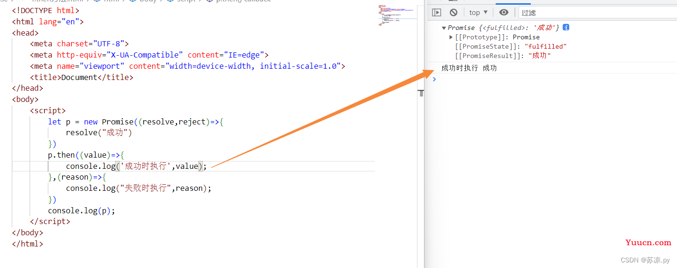Click the blue info icon beside Promise
The width and height of the screenshot is (677, 268).
point(566,27)
